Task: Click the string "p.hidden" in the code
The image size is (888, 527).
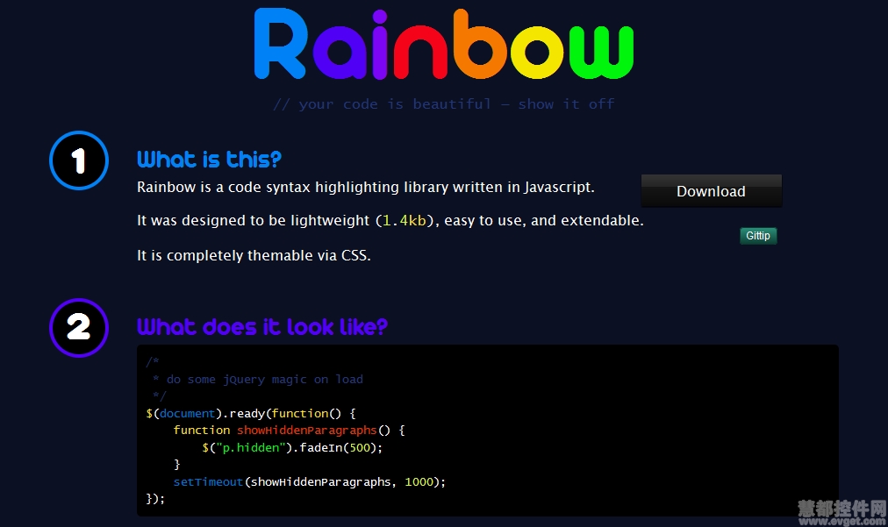Action: [250, 448]
